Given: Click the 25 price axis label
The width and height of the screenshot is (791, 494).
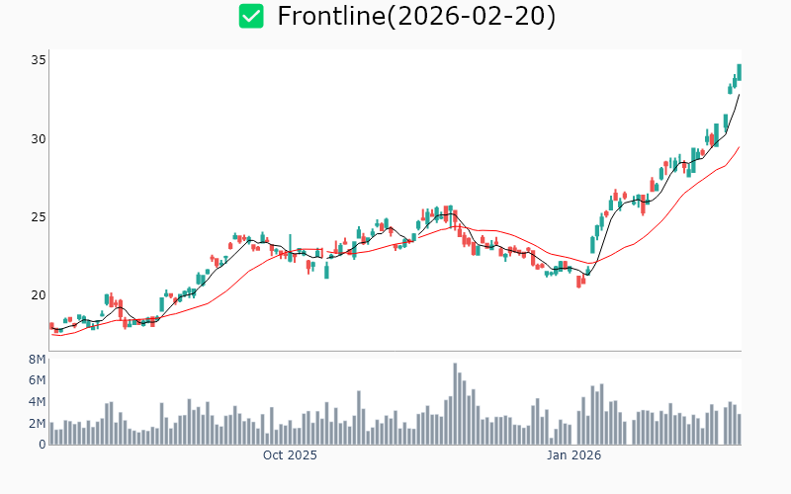Looking at the screenshot, I should [x=39, y=216].
